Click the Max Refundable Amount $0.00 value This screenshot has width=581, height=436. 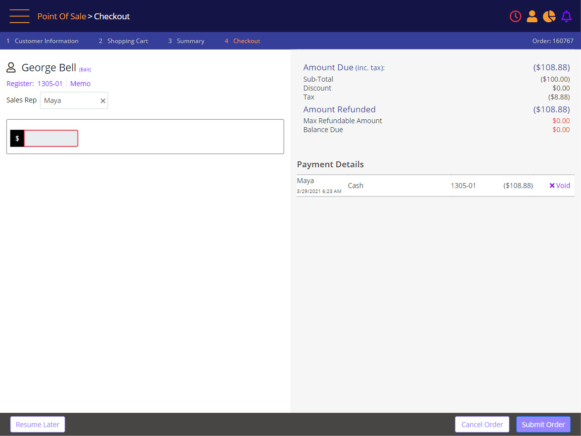pyautogui.click(x=561, y=121)
